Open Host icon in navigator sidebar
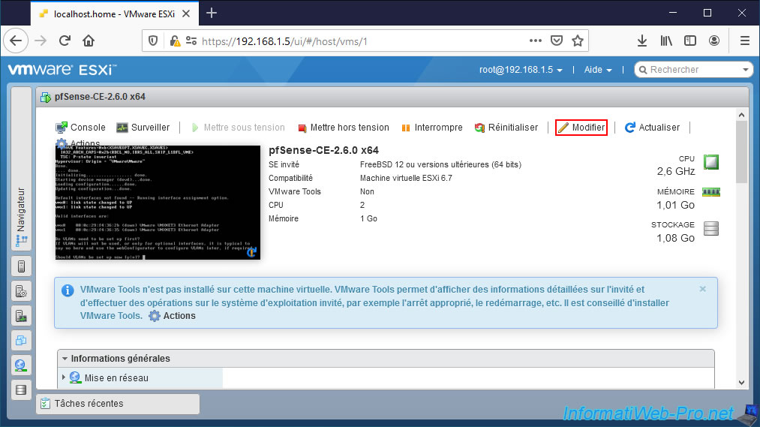This screenshot has height=427, width=760. pyautogui.click(x=21, y=266)
